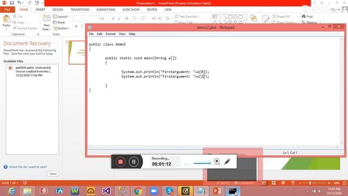Select slide 1 thumbnail in PowerPoint
This screenshot has height=196, width=348.
(77, 53)
